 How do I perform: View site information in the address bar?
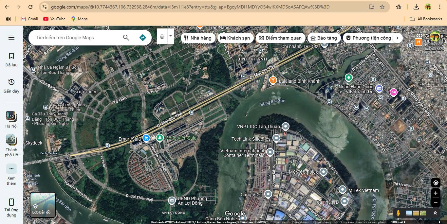point(45,7)
